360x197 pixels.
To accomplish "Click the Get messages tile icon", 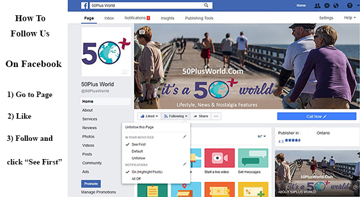I will [253, 158].
